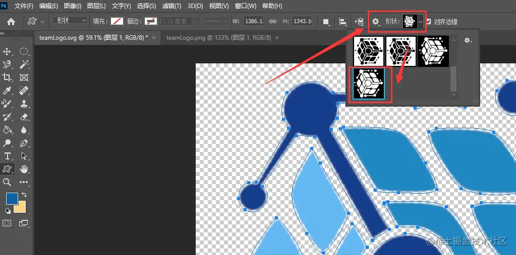The width and height of the screenshot is (516, 255).
Task: Open the path operations square icon
Action: point(326,22)
